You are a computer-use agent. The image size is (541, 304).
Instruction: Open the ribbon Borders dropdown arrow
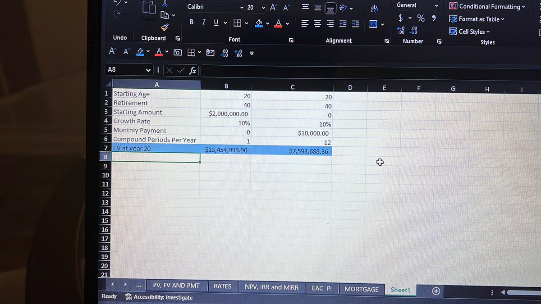[x=247, y=23]
